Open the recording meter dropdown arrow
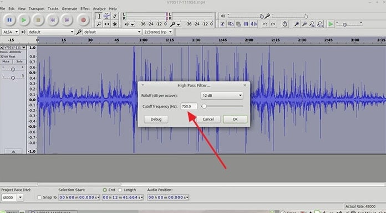The image size is (386, 213). [179, 24]
